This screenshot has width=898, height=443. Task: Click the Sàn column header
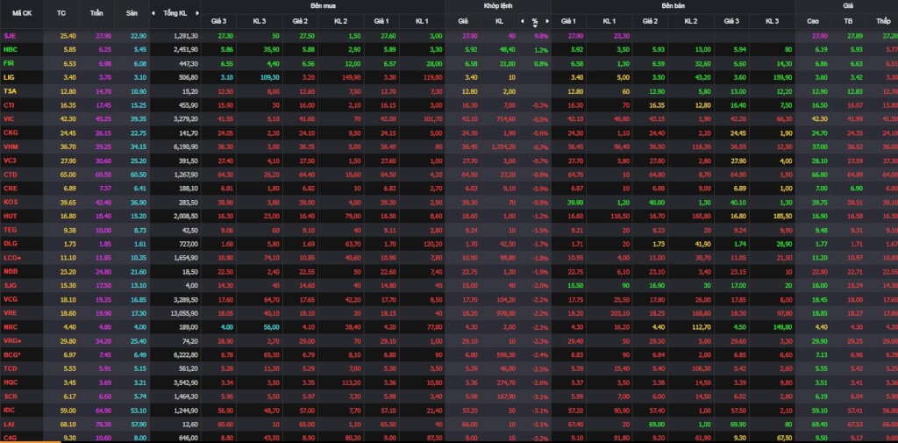pos(132,12)
